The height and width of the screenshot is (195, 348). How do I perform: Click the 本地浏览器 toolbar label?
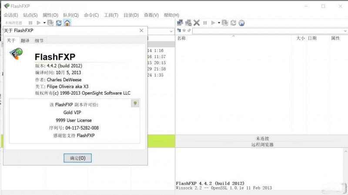tap(13, 23)
